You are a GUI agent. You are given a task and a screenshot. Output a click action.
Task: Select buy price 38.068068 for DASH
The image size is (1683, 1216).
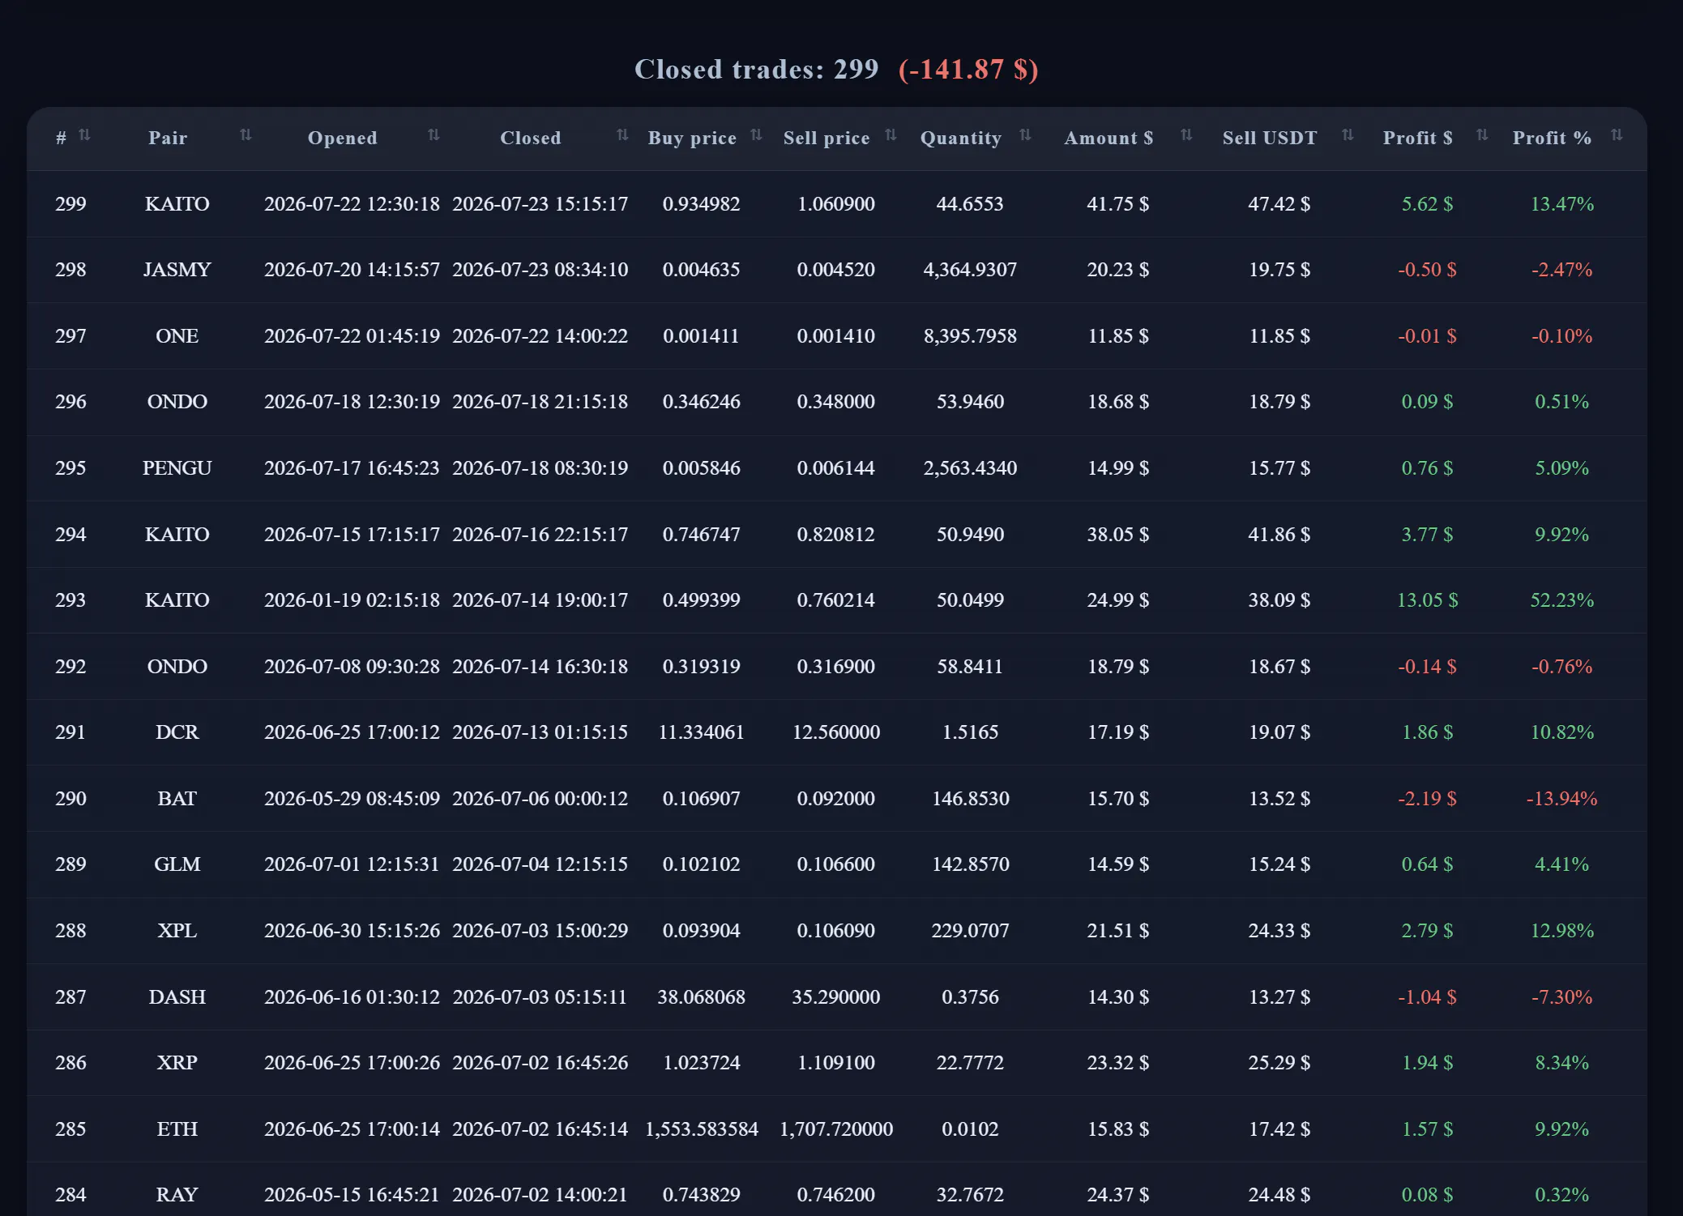(x=701, y=997)
